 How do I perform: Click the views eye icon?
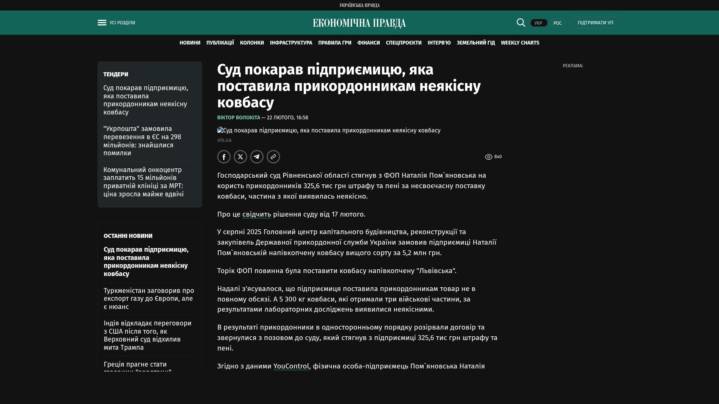pyautogui.click(x=489, y=157)
